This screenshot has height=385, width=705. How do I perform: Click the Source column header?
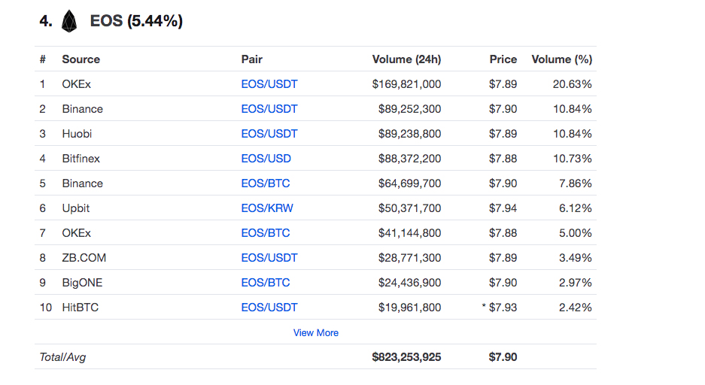tap(81, 59)
